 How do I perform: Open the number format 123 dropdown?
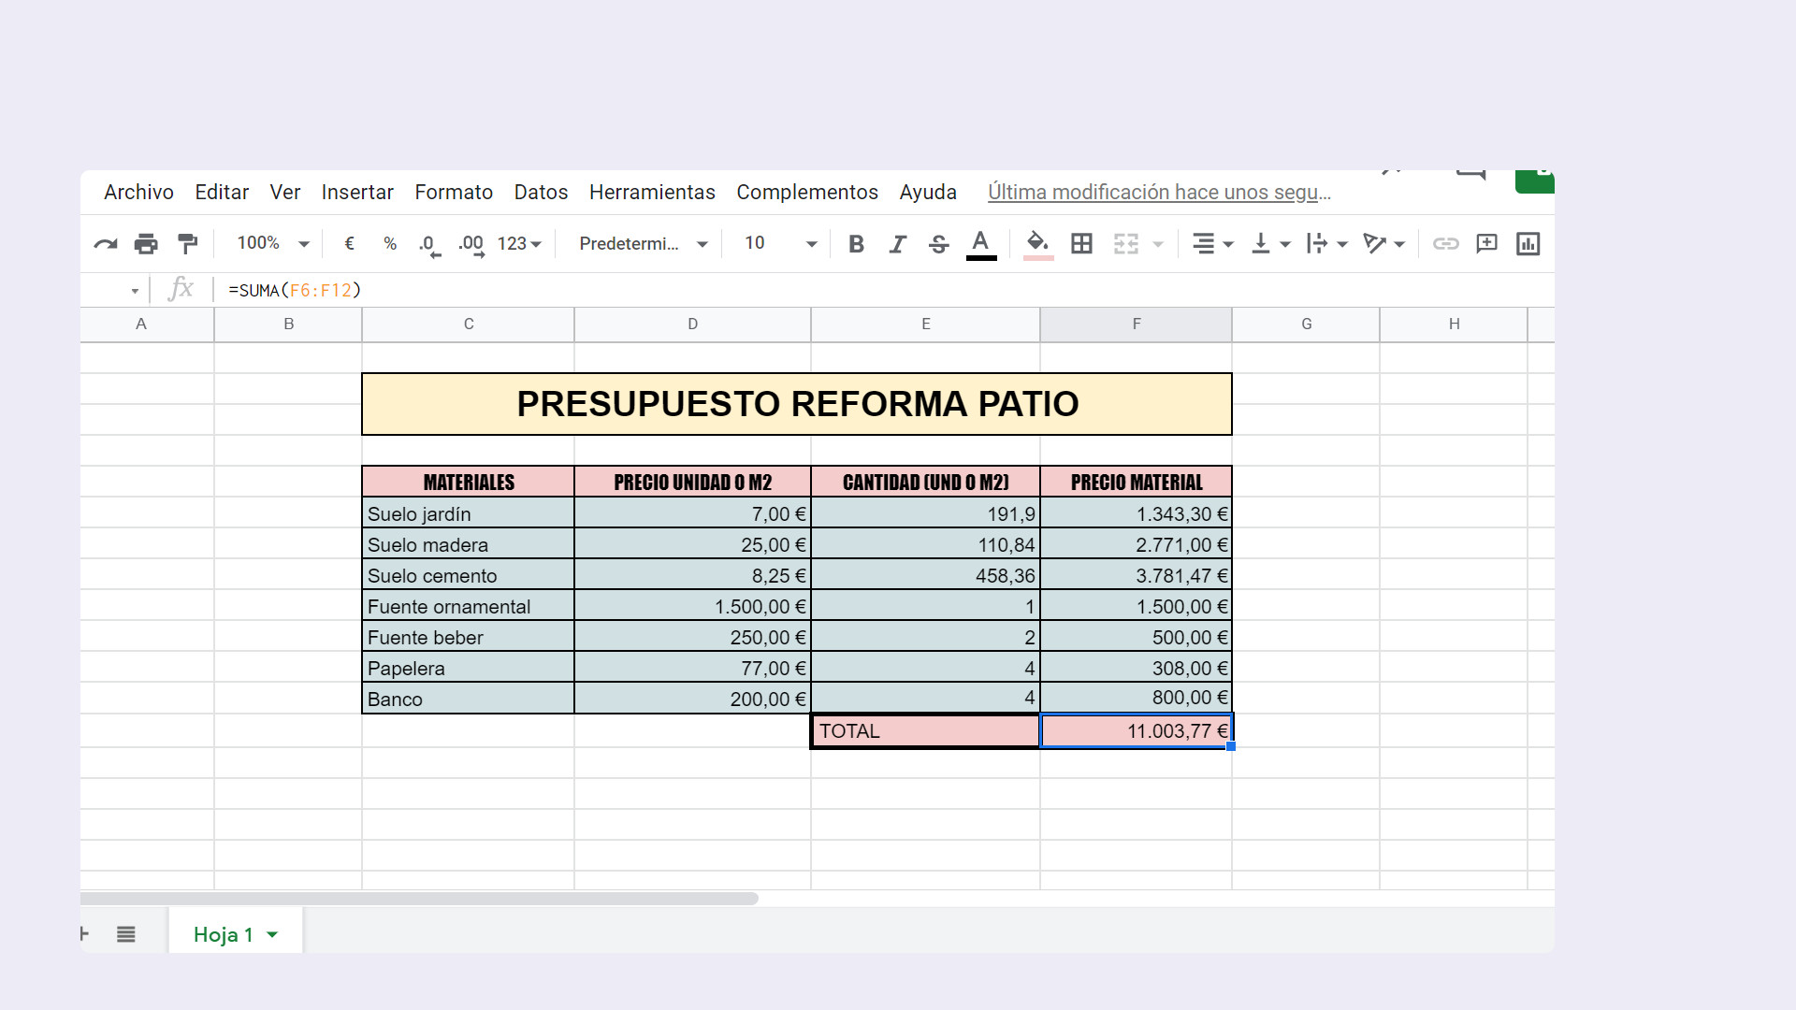[513, 243]
